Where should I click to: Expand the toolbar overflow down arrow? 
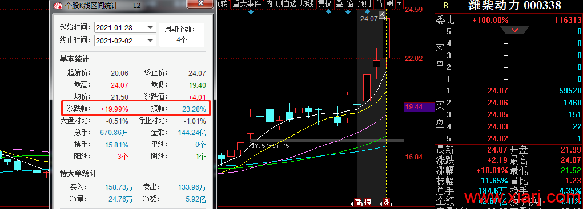399,4
